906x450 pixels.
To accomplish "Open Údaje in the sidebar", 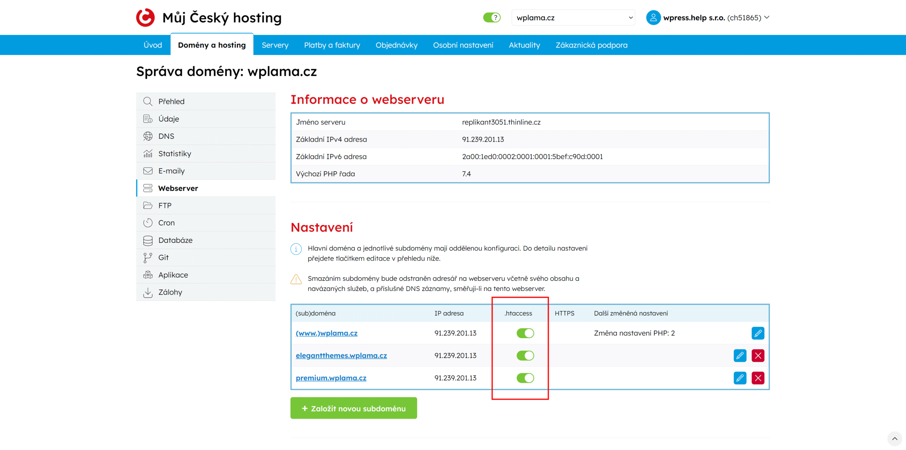I will (x=206, y=119).
